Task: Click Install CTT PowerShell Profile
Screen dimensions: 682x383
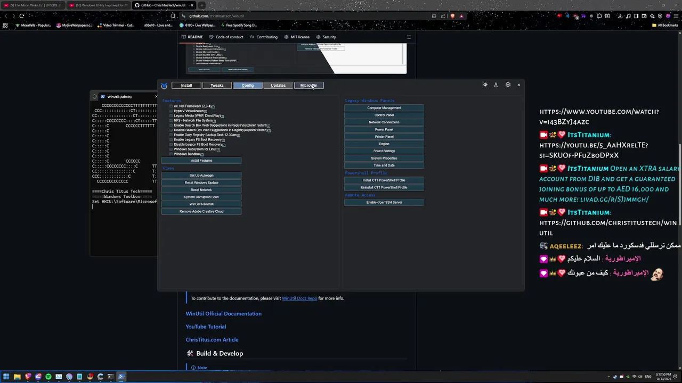Action: [384, 180]
